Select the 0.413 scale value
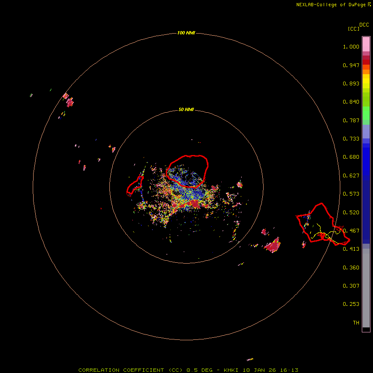This screenshot has height=373, width=373. click(x=351, y=249)
